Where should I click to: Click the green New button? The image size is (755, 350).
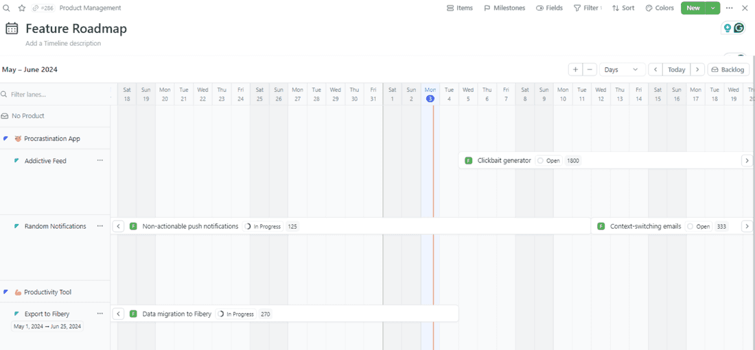pyautogui.click(x=693, y=8)
